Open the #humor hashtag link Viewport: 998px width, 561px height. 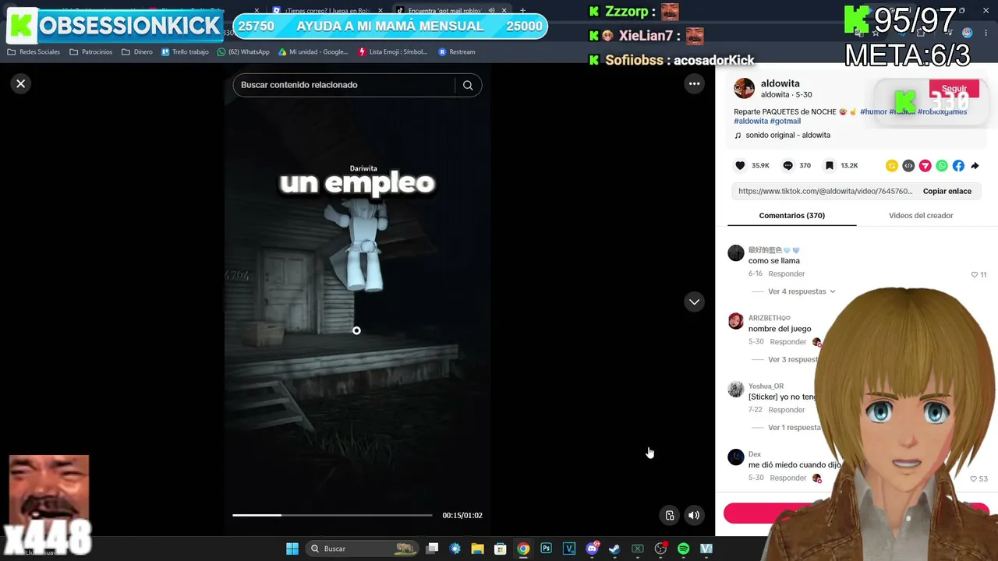point(873,111)
